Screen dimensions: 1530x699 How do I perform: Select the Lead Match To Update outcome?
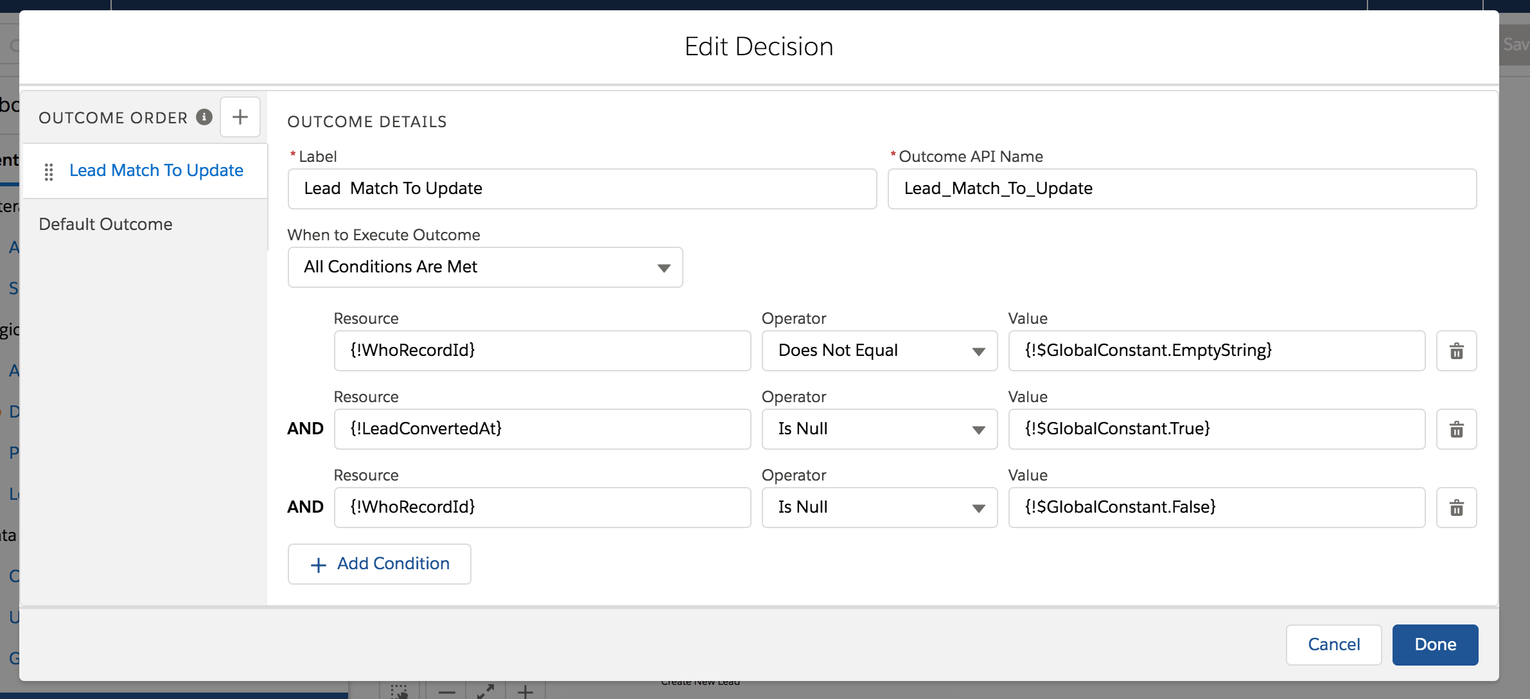[156, 170]
